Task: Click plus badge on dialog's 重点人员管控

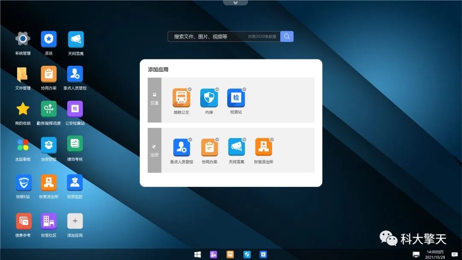Action: click(190, 139)
